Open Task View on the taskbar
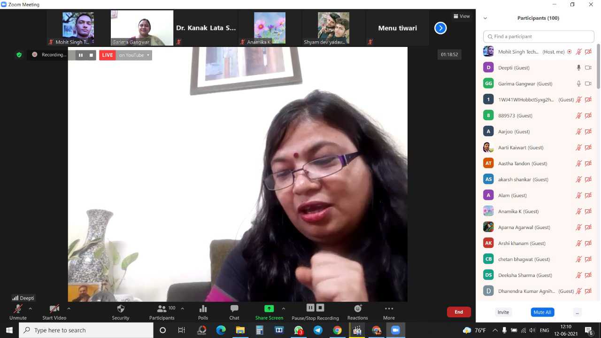This screenshot has width=601, height=338. (182, 330)
